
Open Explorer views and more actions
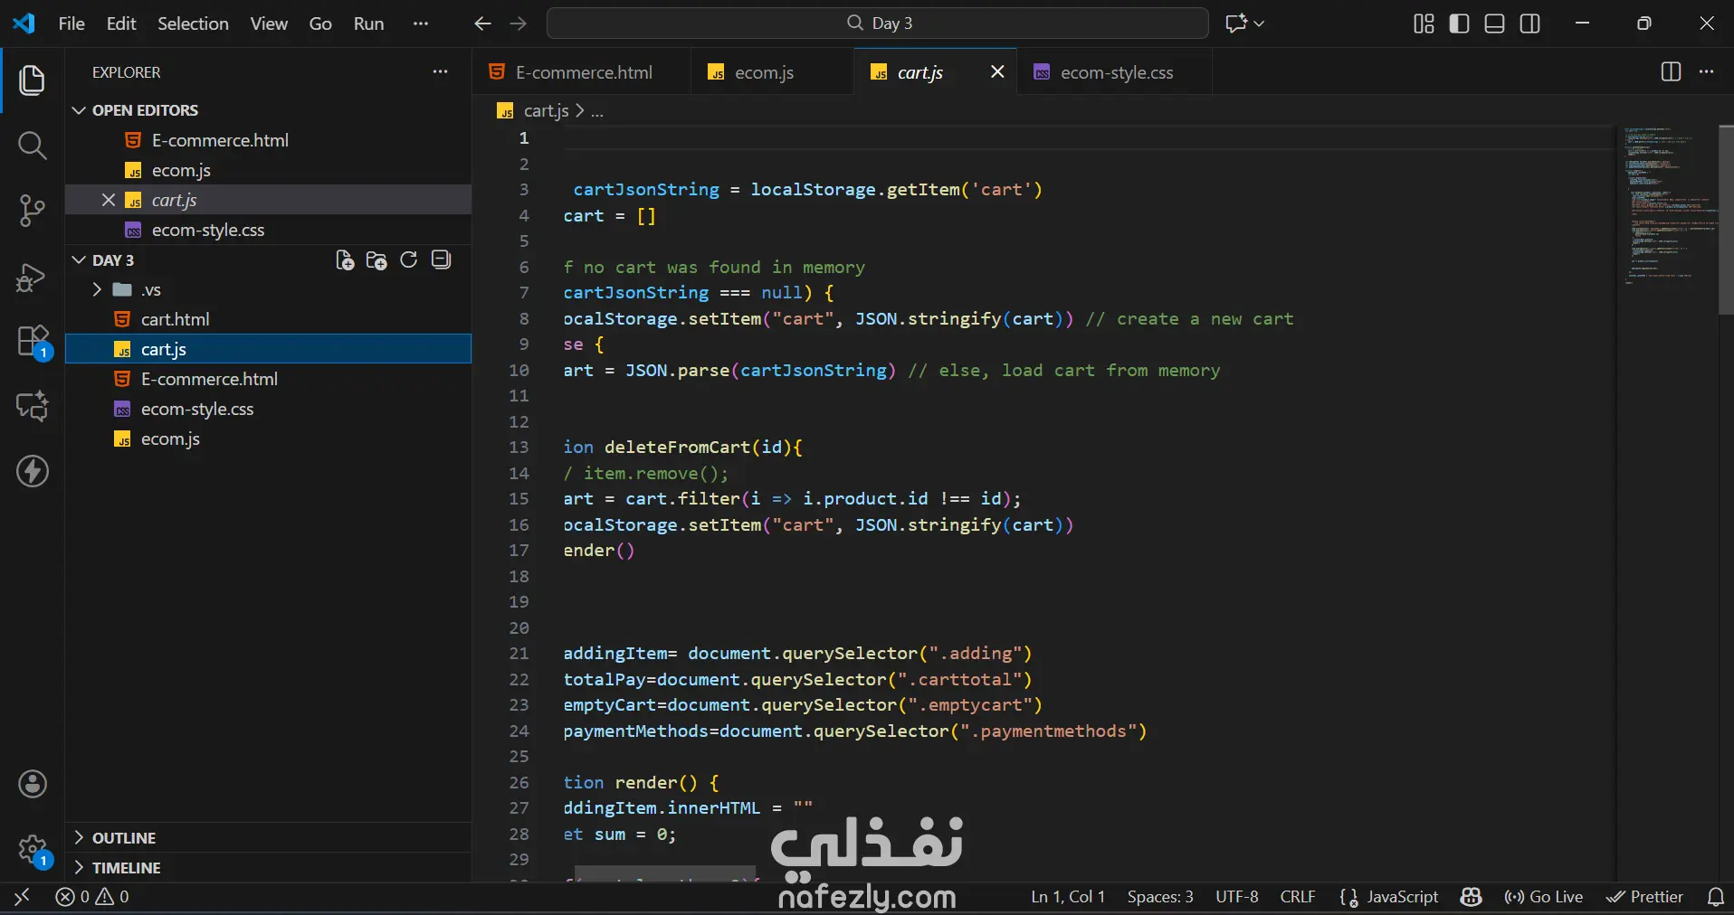coord(441,72)
